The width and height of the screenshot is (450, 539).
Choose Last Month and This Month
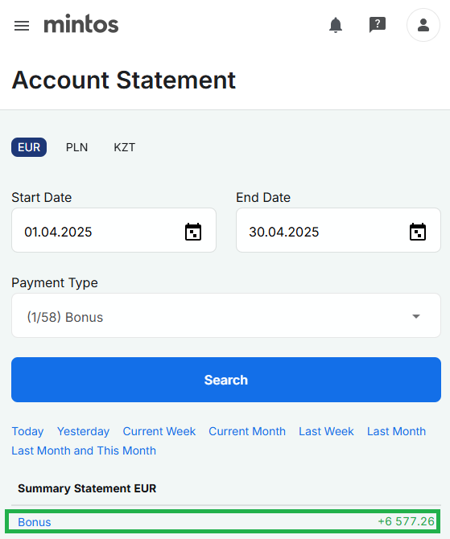[84, 451]
